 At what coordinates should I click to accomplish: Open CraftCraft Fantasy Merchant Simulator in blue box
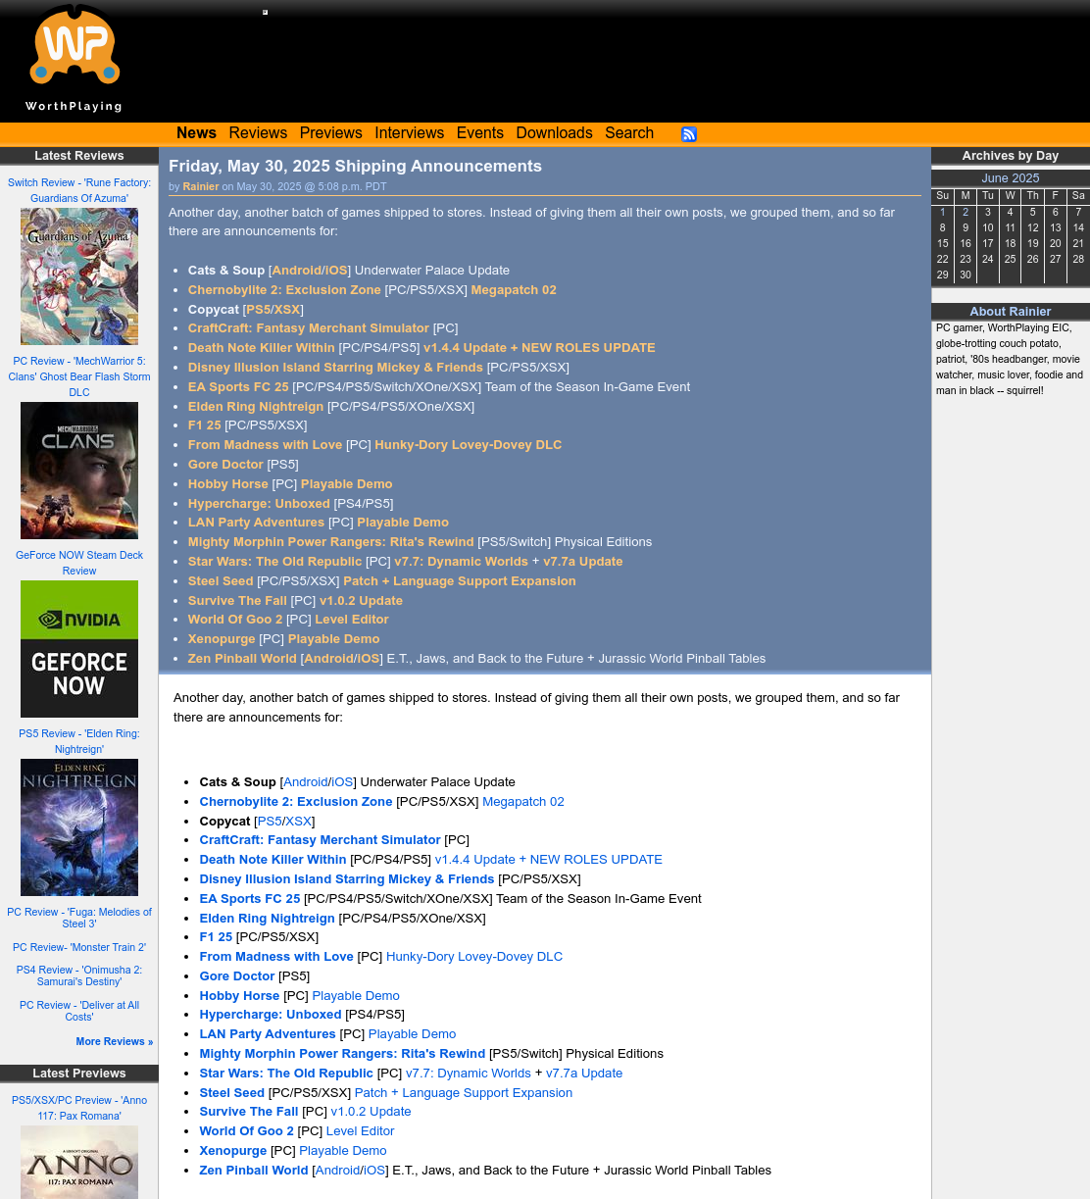click(x=309, y=328)
